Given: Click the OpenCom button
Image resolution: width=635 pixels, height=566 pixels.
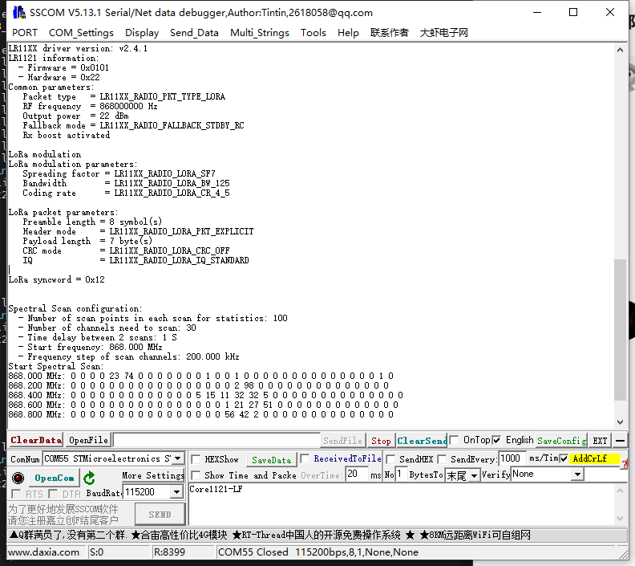Looking at the screenshot, I should [x=55, y=478].
